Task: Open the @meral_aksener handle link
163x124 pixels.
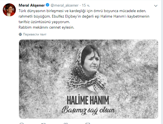Action: tap(64, 5)
